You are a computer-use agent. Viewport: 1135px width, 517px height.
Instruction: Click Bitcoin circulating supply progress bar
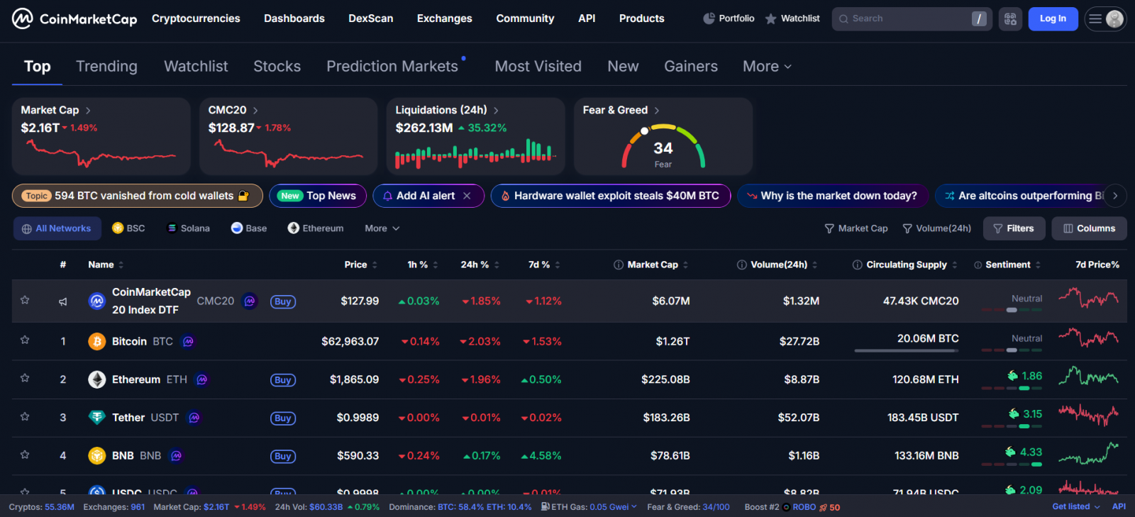click(907, 350)
